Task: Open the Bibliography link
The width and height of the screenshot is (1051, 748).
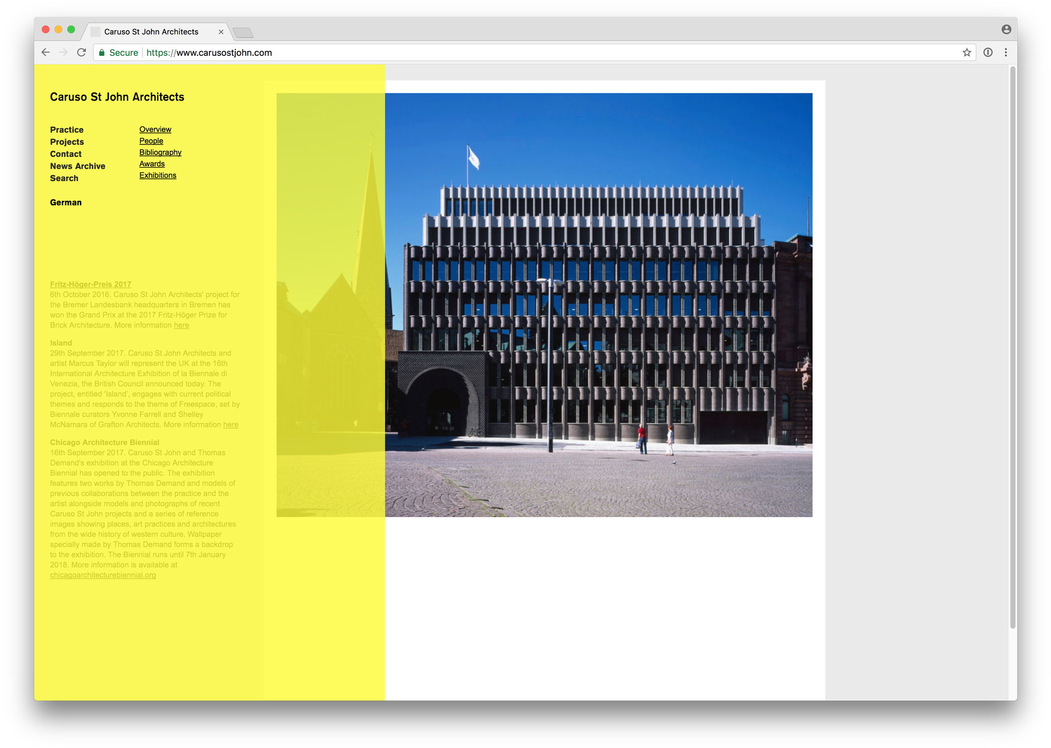Action: [x=160, y=152]
